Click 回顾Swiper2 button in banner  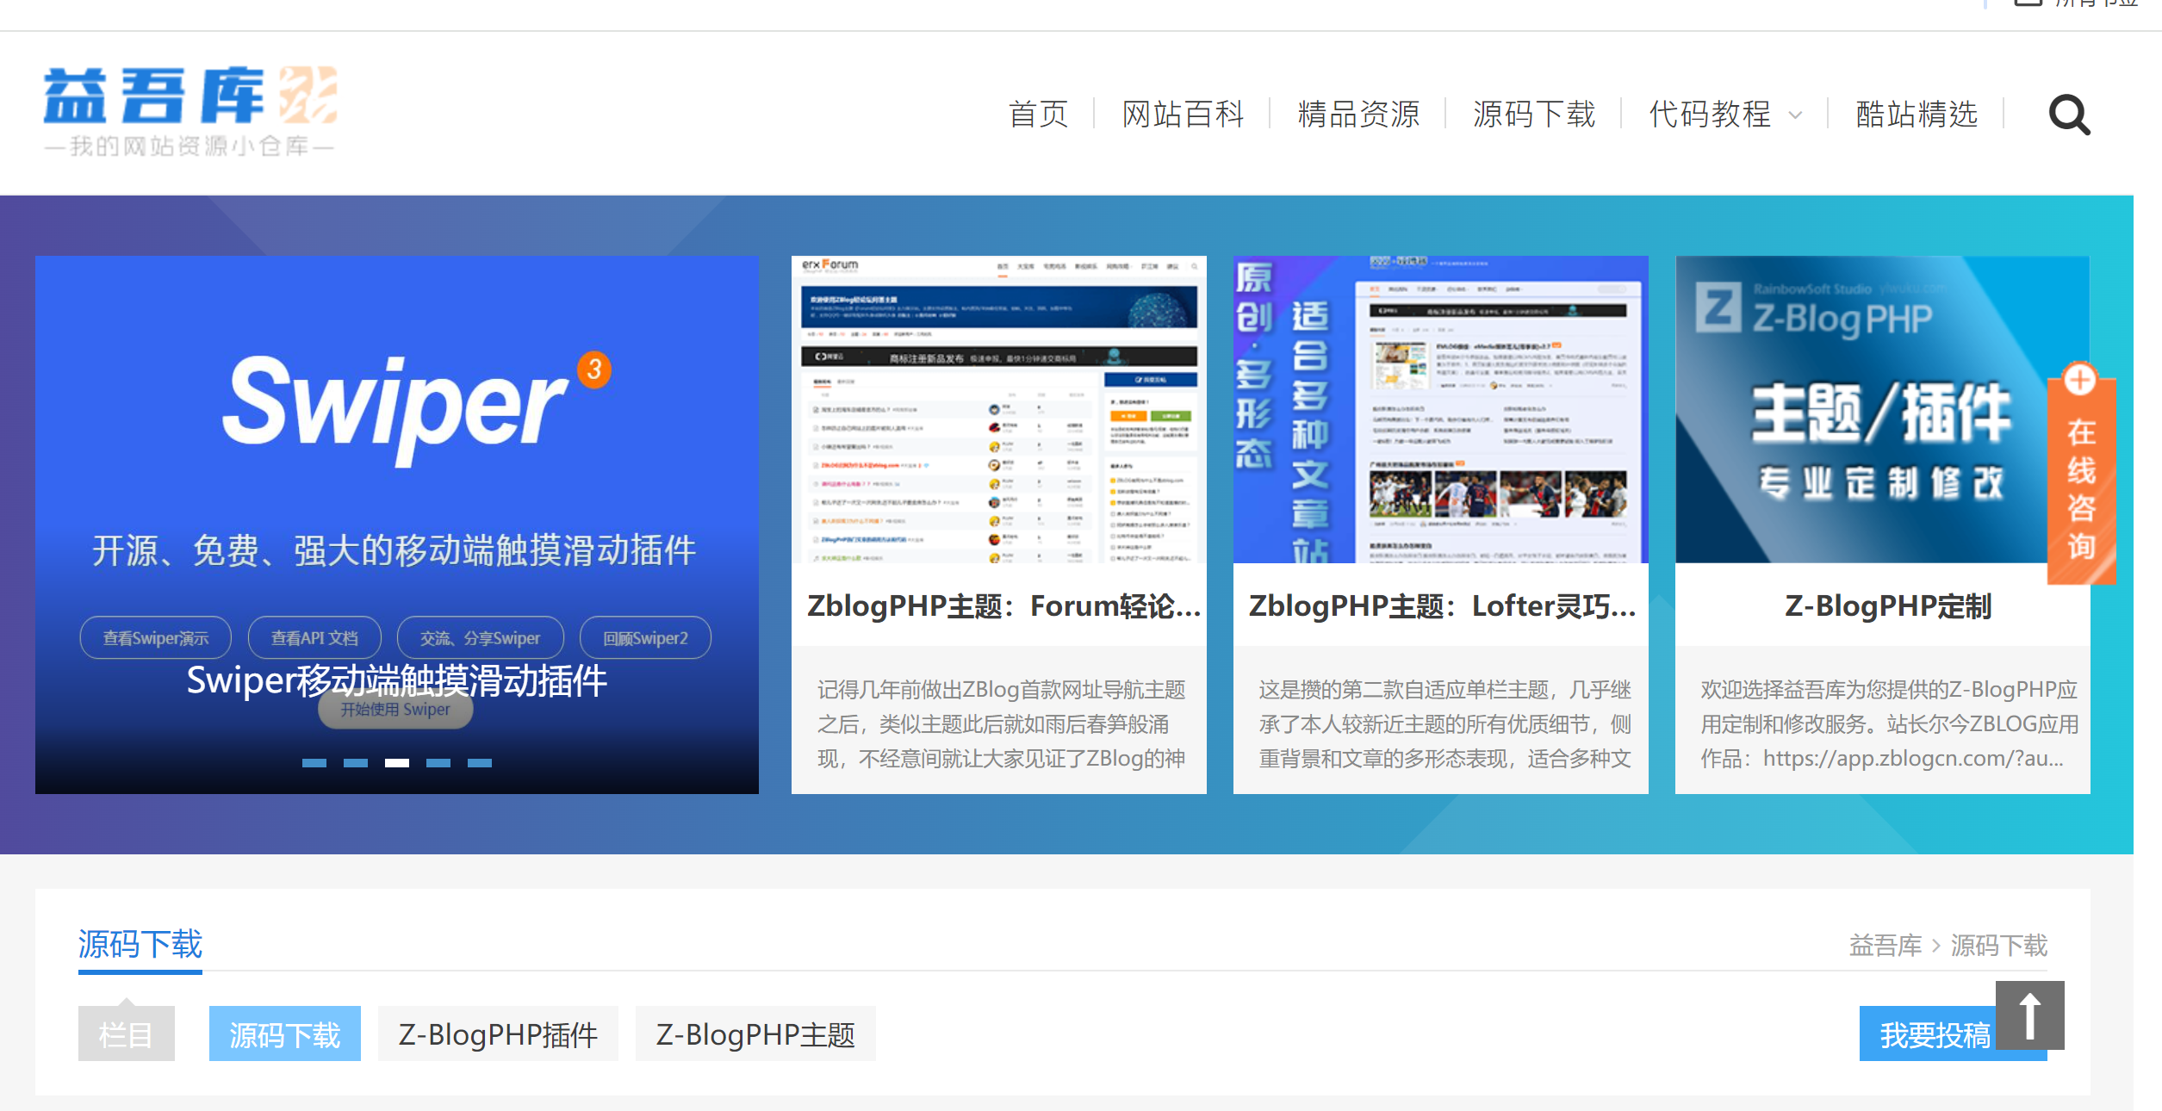[645, 638]
